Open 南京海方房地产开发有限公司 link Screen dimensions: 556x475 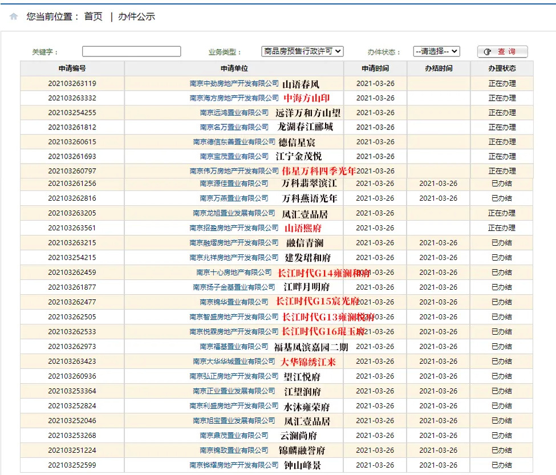(234, 98)
